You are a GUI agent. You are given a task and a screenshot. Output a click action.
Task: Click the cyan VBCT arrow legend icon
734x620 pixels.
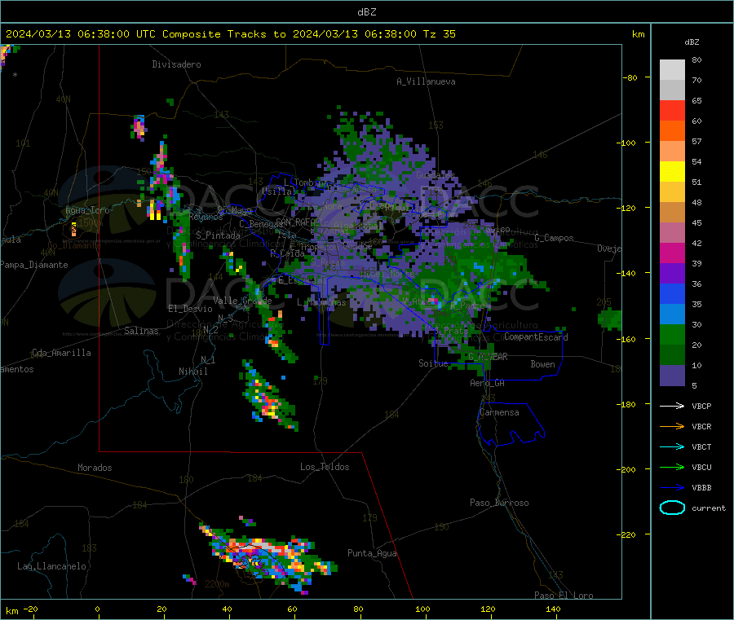tap(672, 447)
